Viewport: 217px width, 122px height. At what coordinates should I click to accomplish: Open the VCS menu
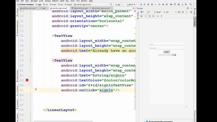(x=78, y=1)
